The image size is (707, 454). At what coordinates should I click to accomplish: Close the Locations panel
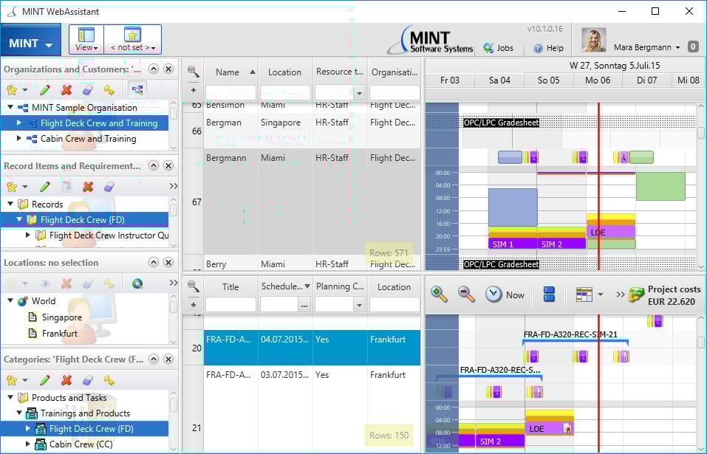[168, 263]
